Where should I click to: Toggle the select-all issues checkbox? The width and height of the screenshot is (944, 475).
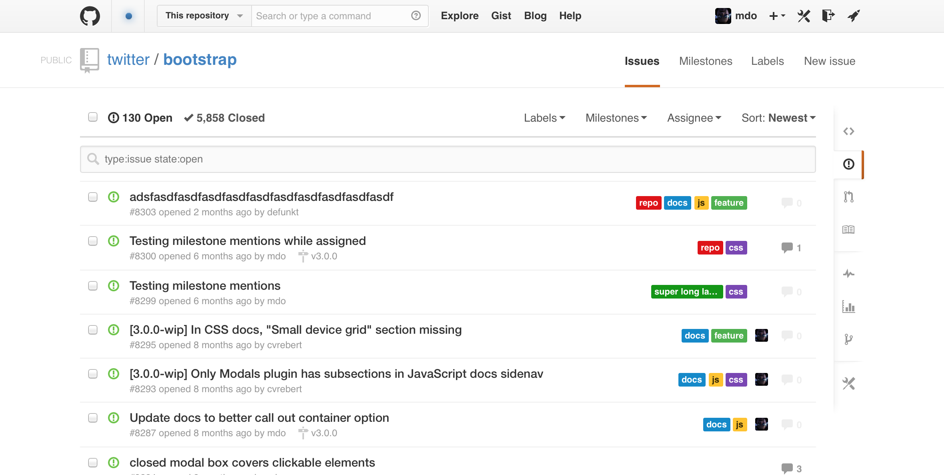(93, 117)
